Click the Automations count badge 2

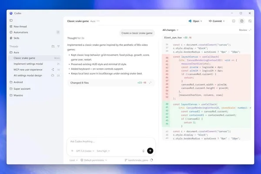tap(58, 32)
